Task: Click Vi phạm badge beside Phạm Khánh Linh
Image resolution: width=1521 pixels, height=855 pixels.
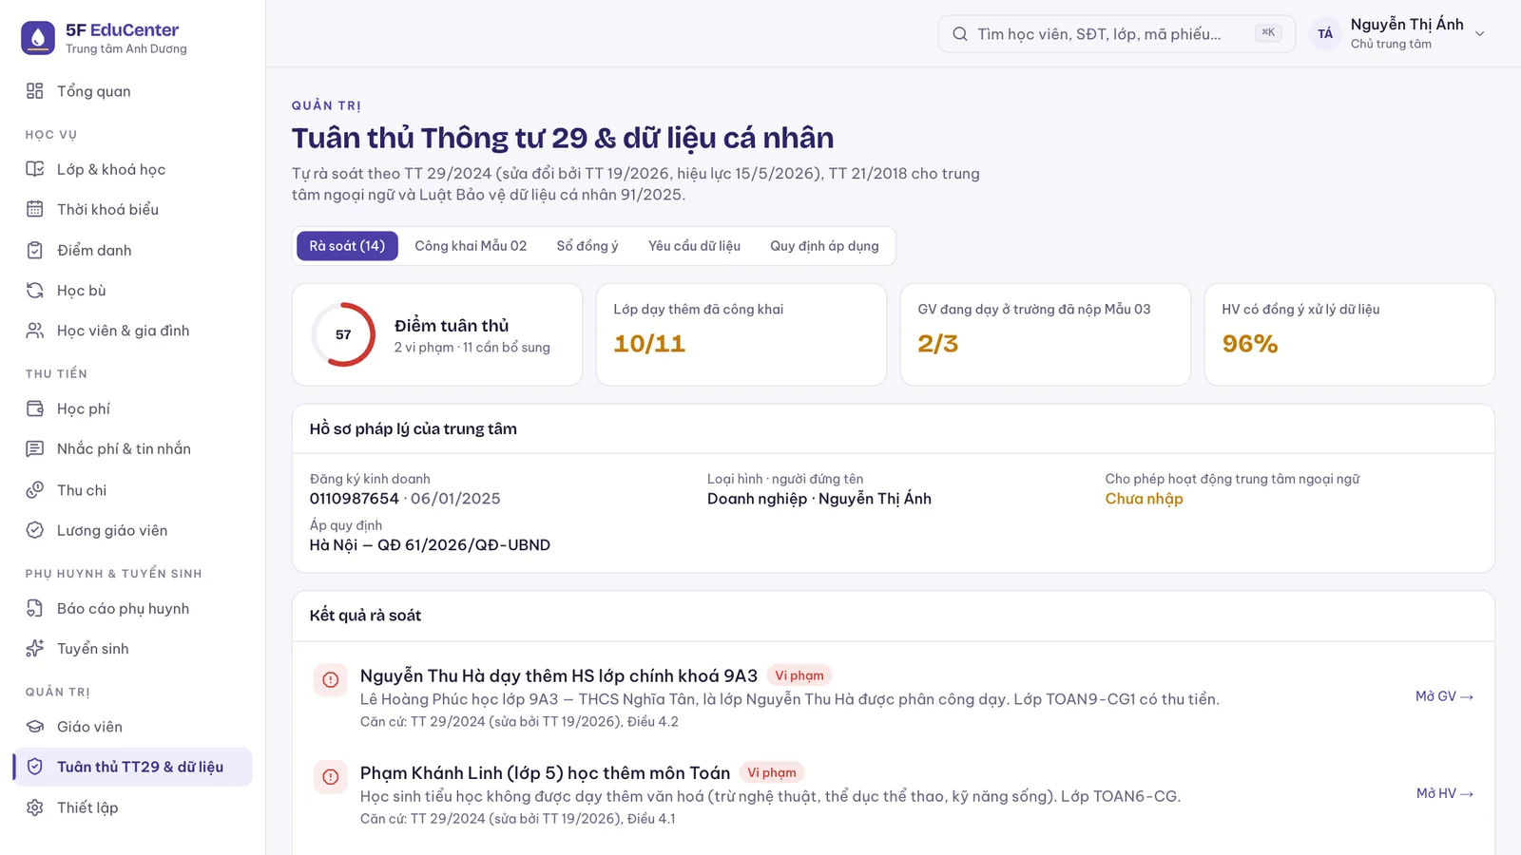Action: point(772,772)
